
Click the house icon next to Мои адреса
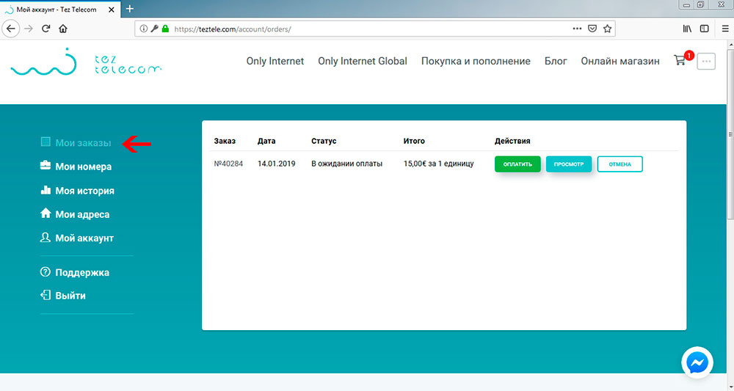46,213
